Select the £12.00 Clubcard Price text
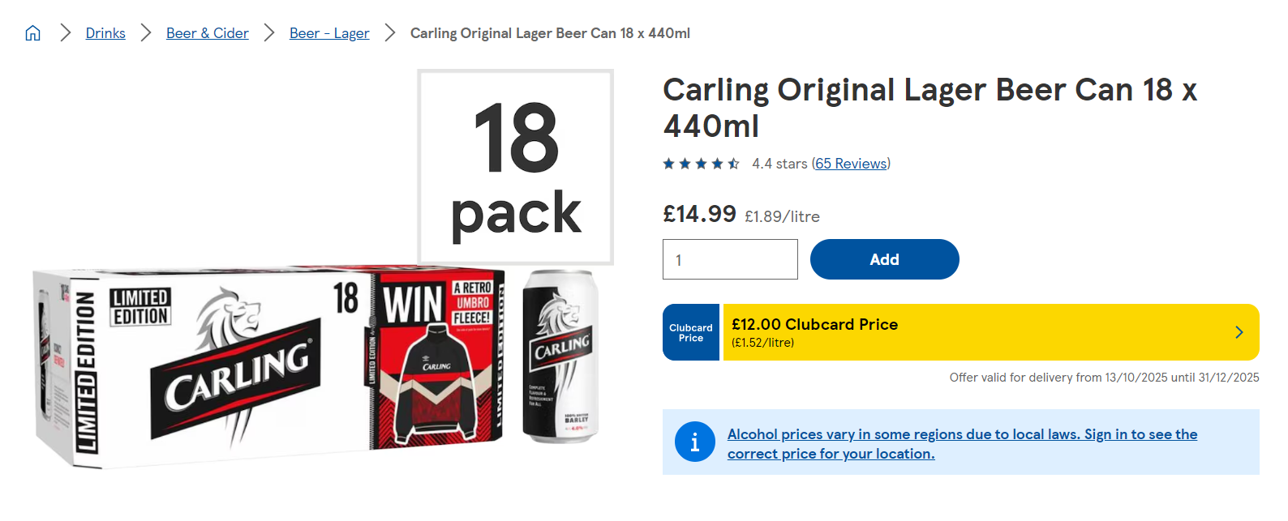The width and height of the screenshot is (1288, 521). 814,324
